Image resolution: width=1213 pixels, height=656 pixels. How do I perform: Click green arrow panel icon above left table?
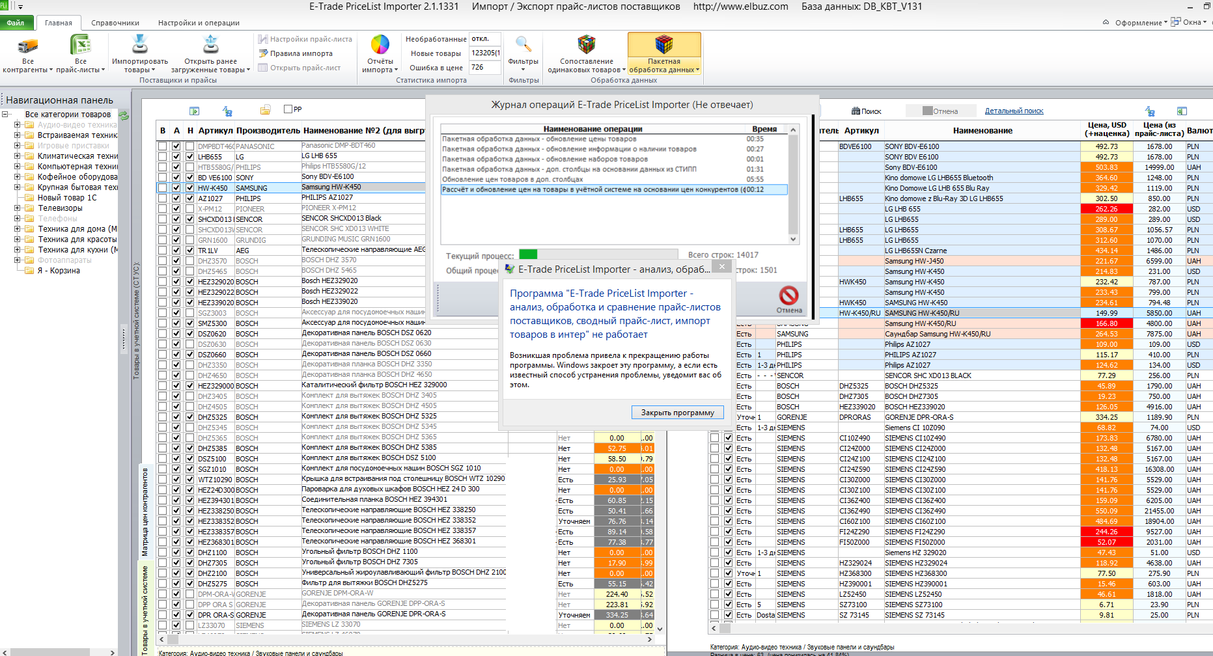point(194,111)
